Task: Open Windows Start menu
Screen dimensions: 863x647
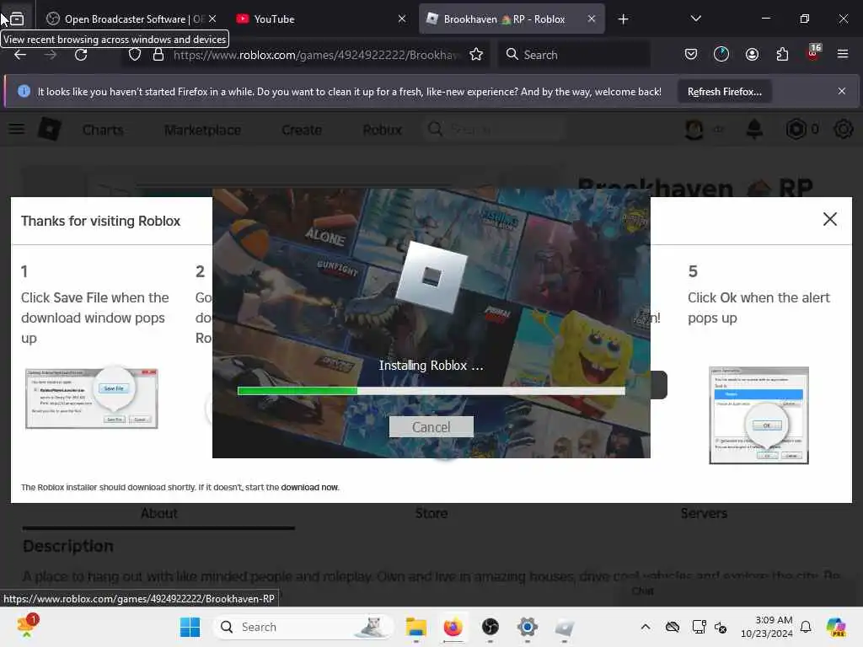Action: [190, 627]
